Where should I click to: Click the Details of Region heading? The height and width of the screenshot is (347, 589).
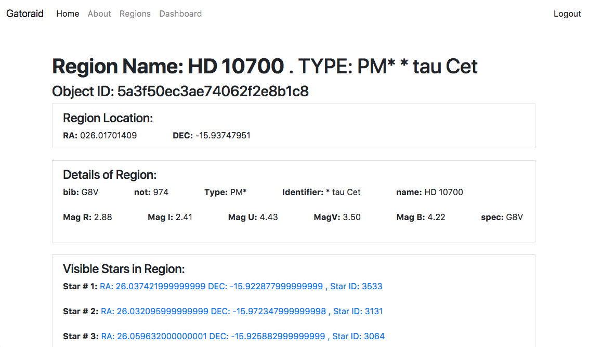click(110, 175)
